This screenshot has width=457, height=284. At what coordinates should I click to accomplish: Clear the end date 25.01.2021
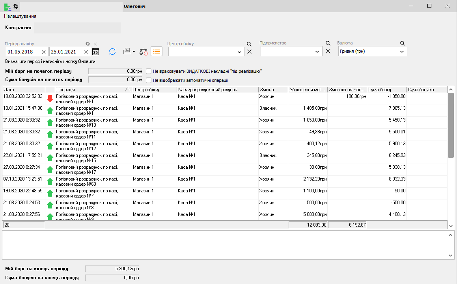86,52
